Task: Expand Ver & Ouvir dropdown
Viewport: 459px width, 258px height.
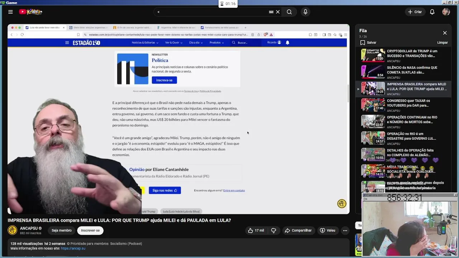Action: point(174,43)
